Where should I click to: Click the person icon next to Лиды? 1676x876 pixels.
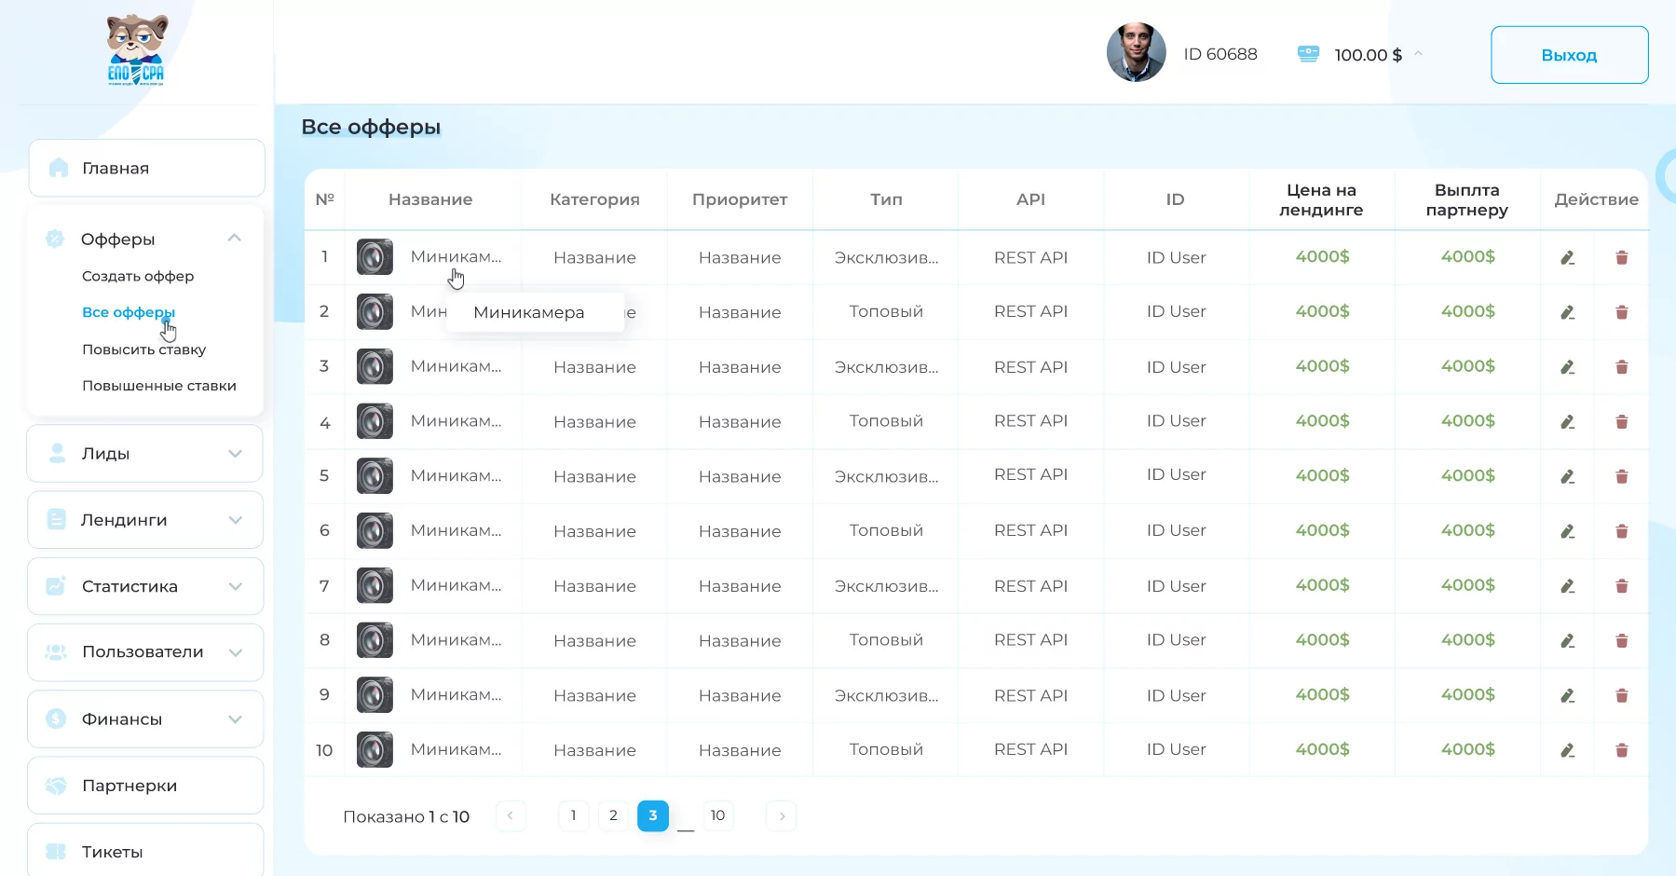57,453
